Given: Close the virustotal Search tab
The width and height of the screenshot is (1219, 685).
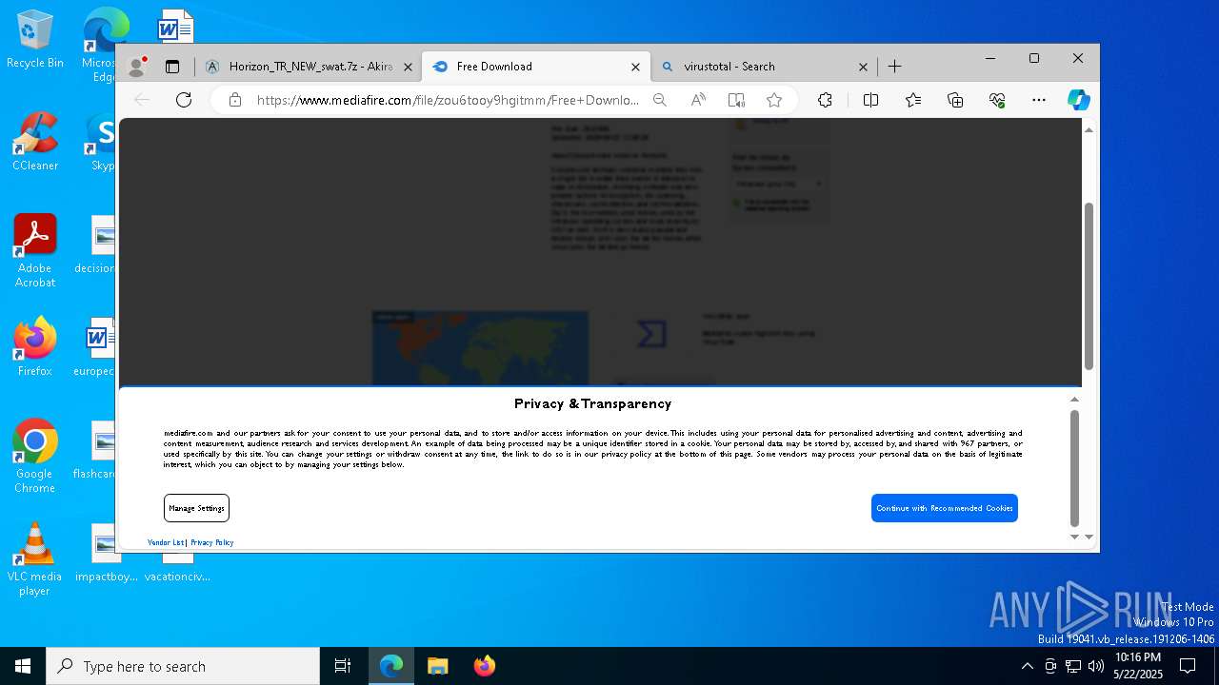Looking at the screenshot, I should 863,67.
